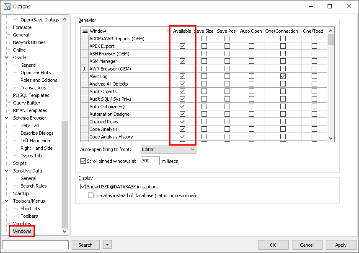Viewport: 359px width, 253px height.
Task: Open the Formatter options page
Action: (x=23, y=27)
